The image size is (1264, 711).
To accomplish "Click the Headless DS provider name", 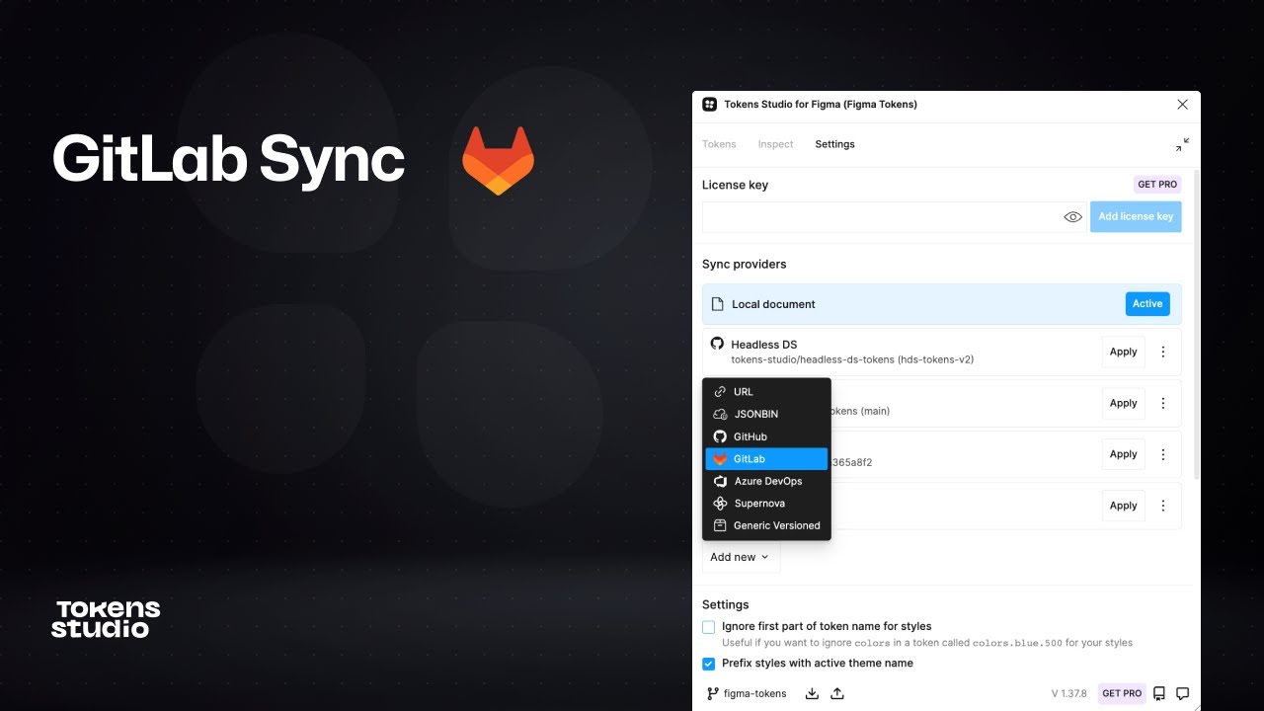I will (763, 345).
